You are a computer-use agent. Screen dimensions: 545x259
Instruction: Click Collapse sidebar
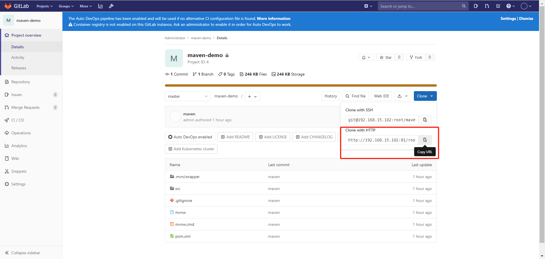31,253
